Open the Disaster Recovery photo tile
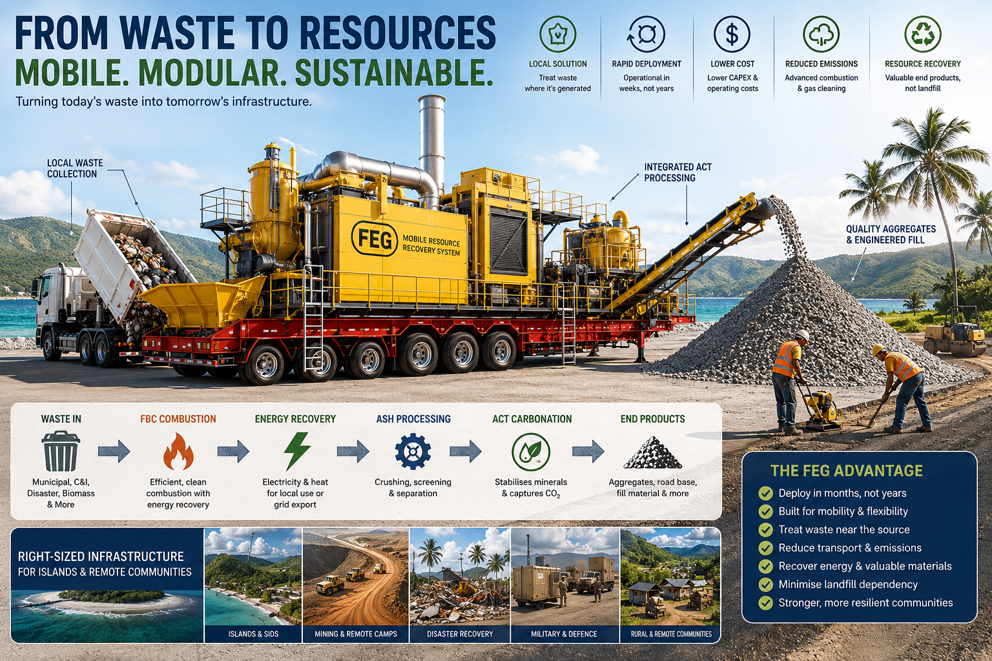The width and height of the screenshot is (992, 661). pyautogui.click(x=460, y=585)
